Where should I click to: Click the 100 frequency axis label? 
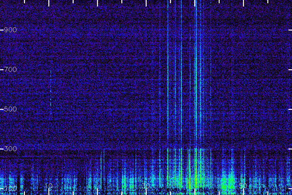pos(10,188)
